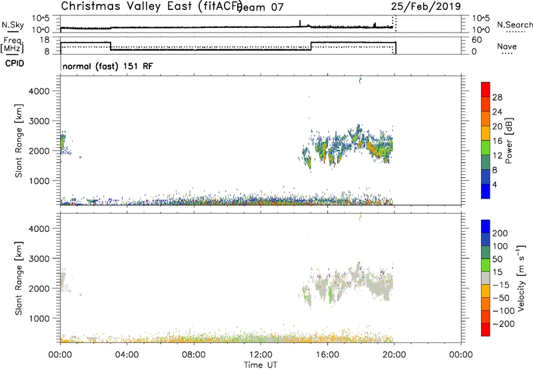Click the "N.Search" legend label
Image resolution: width=533 pixels, height=369 pixels.
click(x=514, y=25)
